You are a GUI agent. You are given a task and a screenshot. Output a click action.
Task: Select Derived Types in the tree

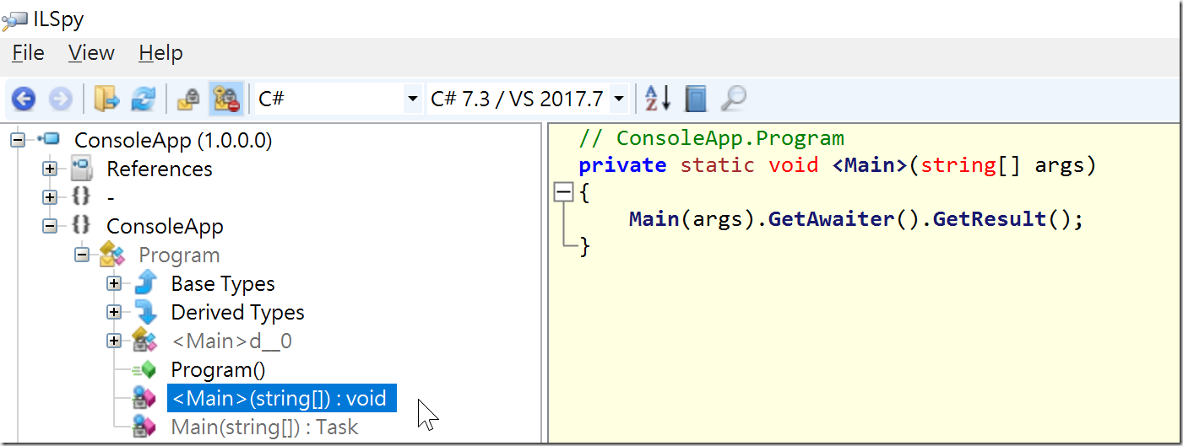pos(237,313)
